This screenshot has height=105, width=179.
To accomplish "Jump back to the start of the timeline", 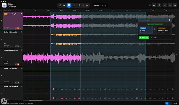I will pos(64,5).
